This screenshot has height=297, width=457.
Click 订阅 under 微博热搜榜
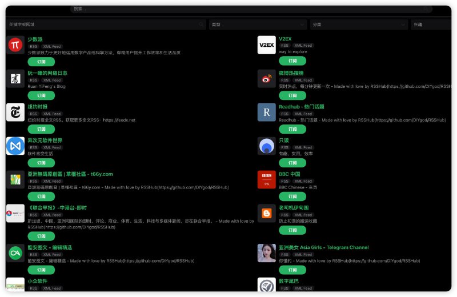(x=292, y=95)
